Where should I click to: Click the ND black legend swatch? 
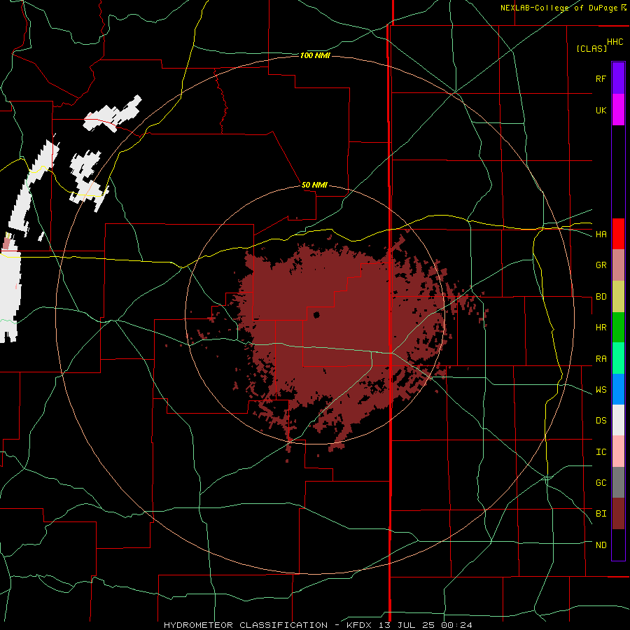tap(618, 545)
